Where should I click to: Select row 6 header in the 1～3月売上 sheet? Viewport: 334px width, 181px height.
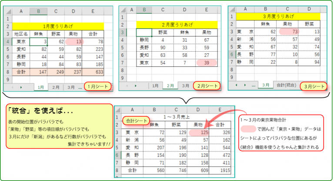pyautogui.click(x=117, y=155)
